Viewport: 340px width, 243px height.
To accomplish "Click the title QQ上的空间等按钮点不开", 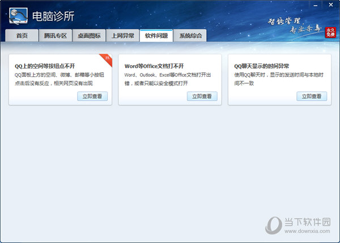I will pyautogui.click(x=45, y=66).
